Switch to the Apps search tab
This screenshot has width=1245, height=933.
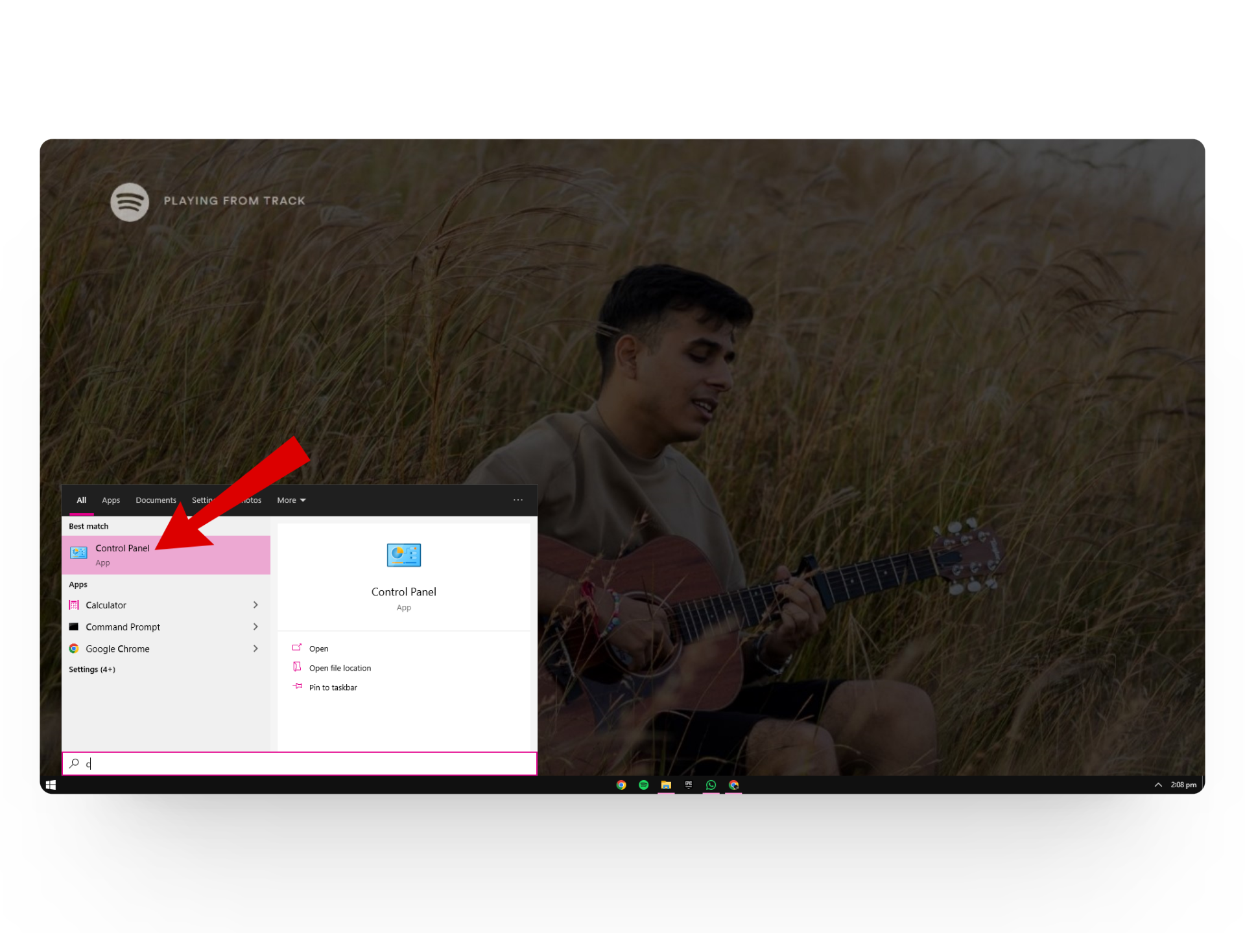[x=111, y=500]
